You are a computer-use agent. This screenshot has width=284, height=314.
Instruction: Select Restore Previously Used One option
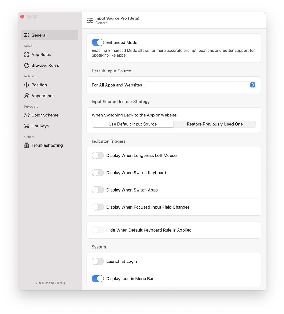click(215, 124)
